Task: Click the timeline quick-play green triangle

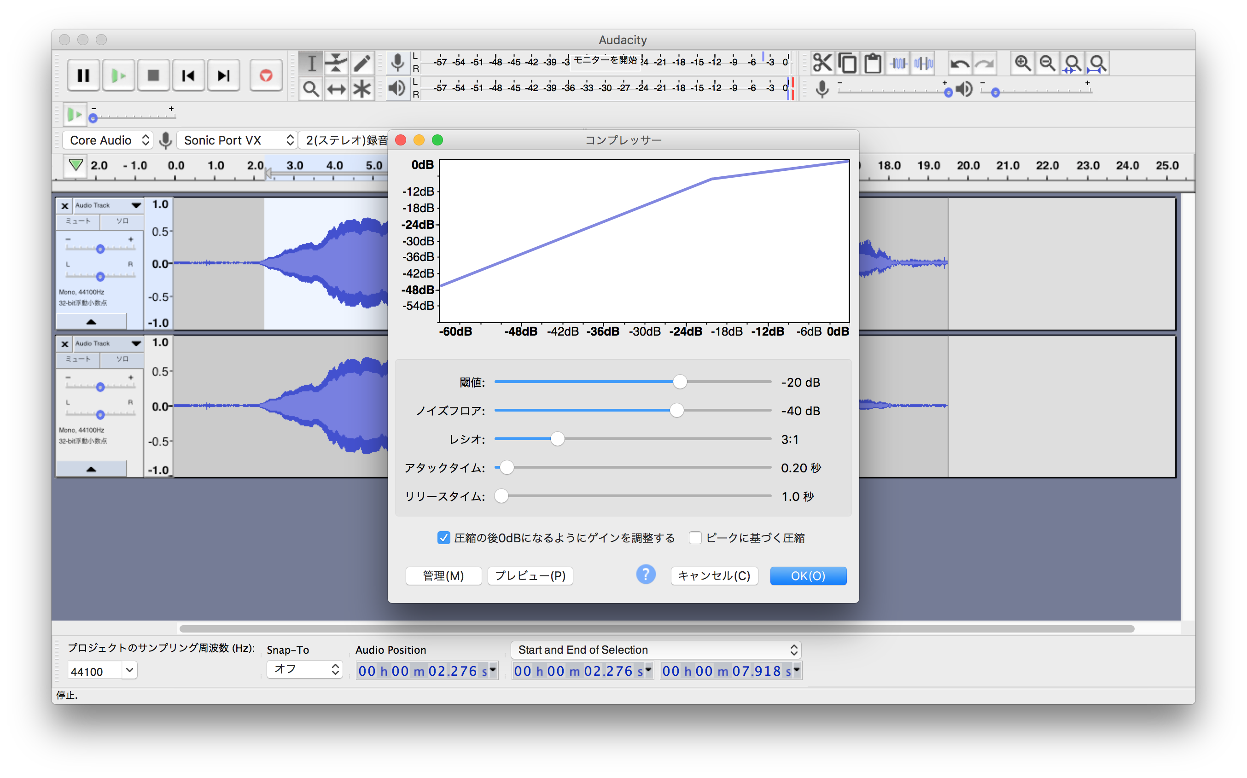Action: (76, 166)
